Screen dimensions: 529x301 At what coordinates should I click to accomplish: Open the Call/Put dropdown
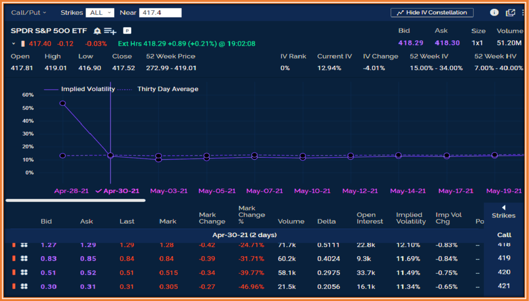28,12
